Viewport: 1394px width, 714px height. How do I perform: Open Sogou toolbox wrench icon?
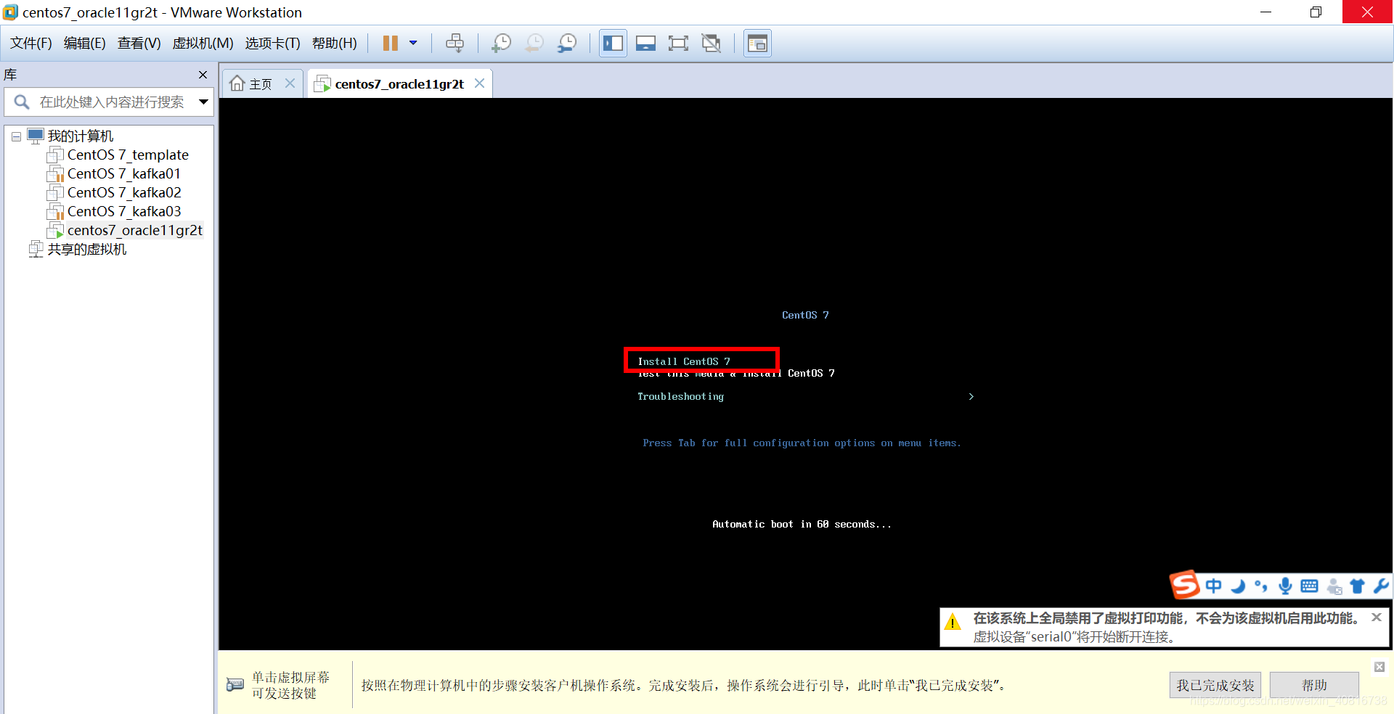1380,586
